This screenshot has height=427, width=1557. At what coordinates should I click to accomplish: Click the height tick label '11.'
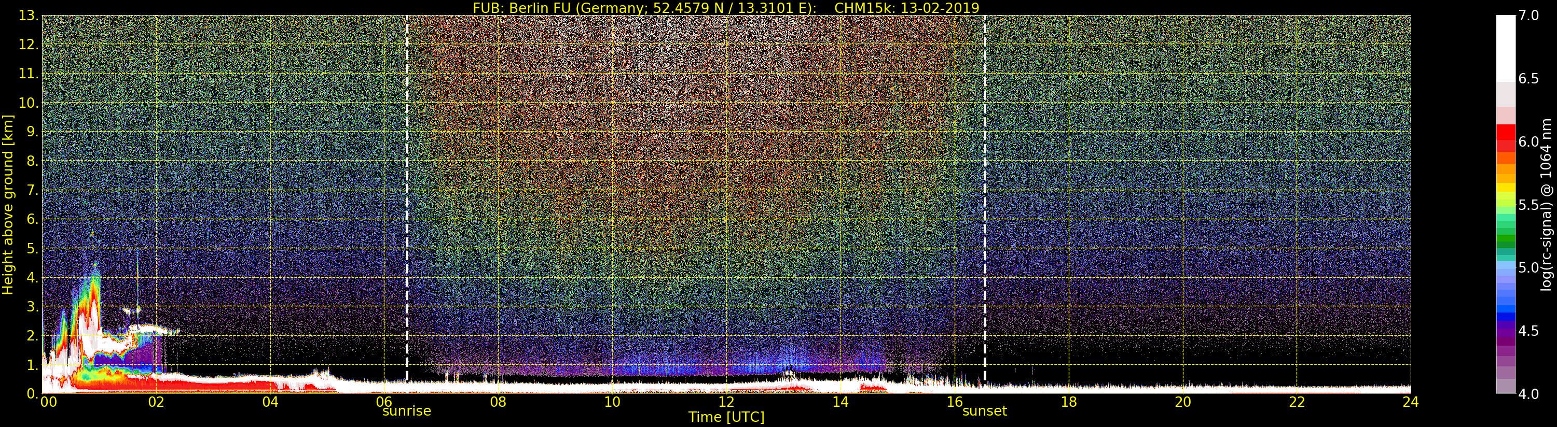pos(29,74)
